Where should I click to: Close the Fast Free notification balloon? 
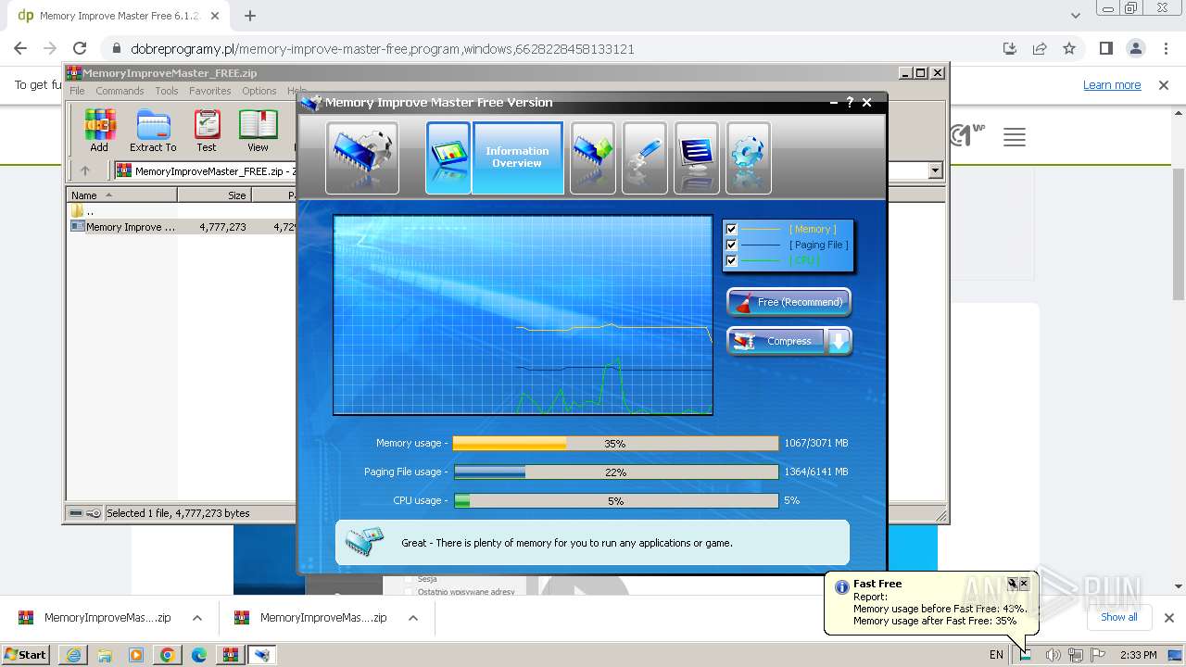1024,584
